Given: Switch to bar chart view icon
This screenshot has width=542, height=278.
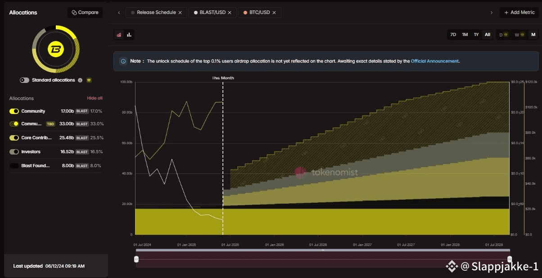Looking at the screenshot, I should pyautogui.click(x=129, y=35).
